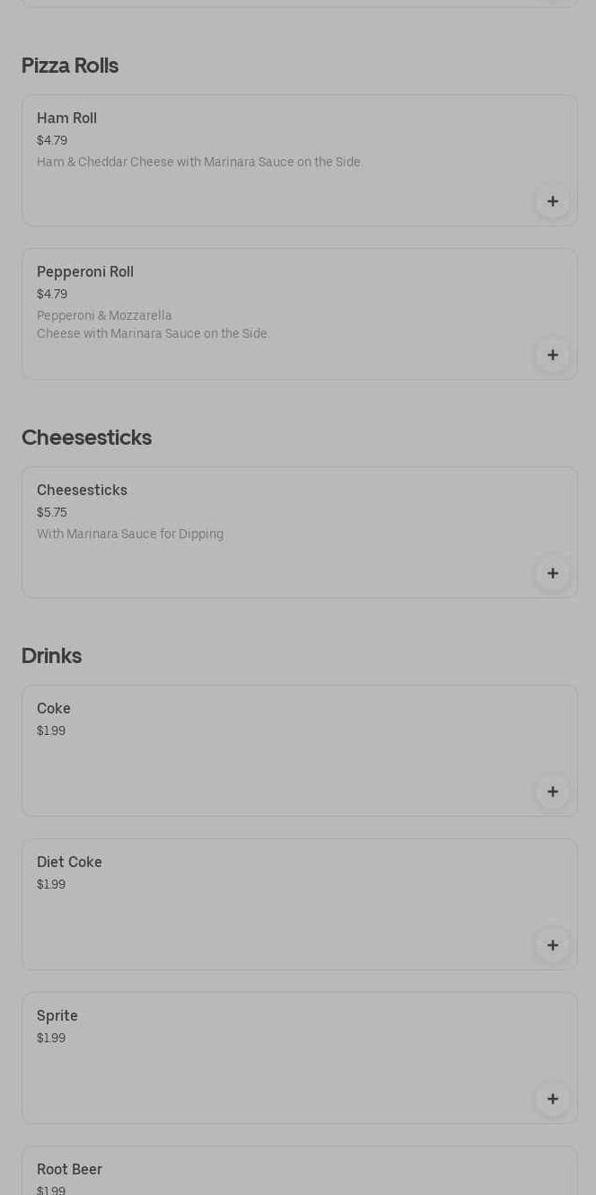The width and height of the screenshot is (596, 1195).
Task: Click the Marinara Sauce for Dipping description
Action: [x=130, y=535]
